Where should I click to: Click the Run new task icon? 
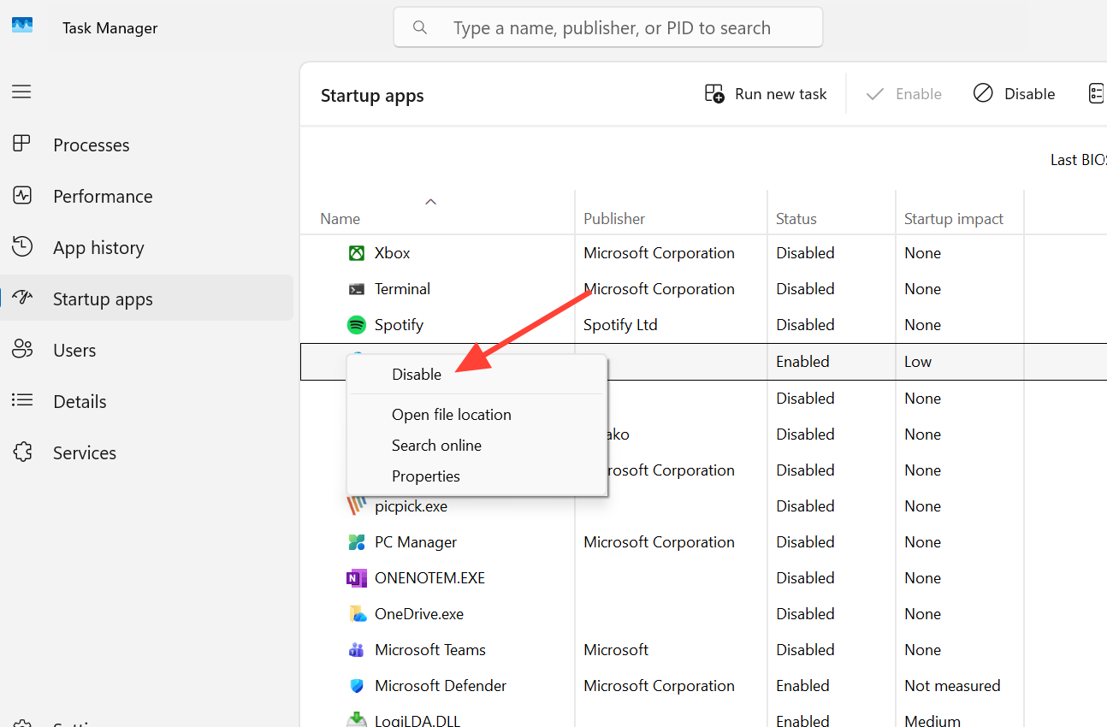(714, 94)
